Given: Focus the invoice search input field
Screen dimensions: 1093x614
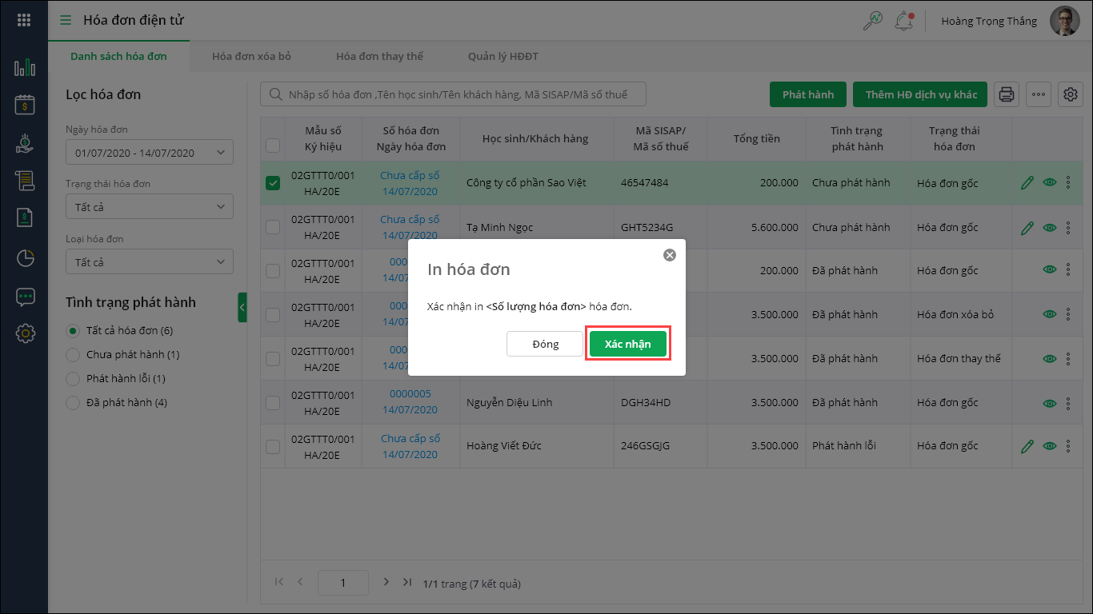Looking at the screenshot, I should (x=453, y=94).
